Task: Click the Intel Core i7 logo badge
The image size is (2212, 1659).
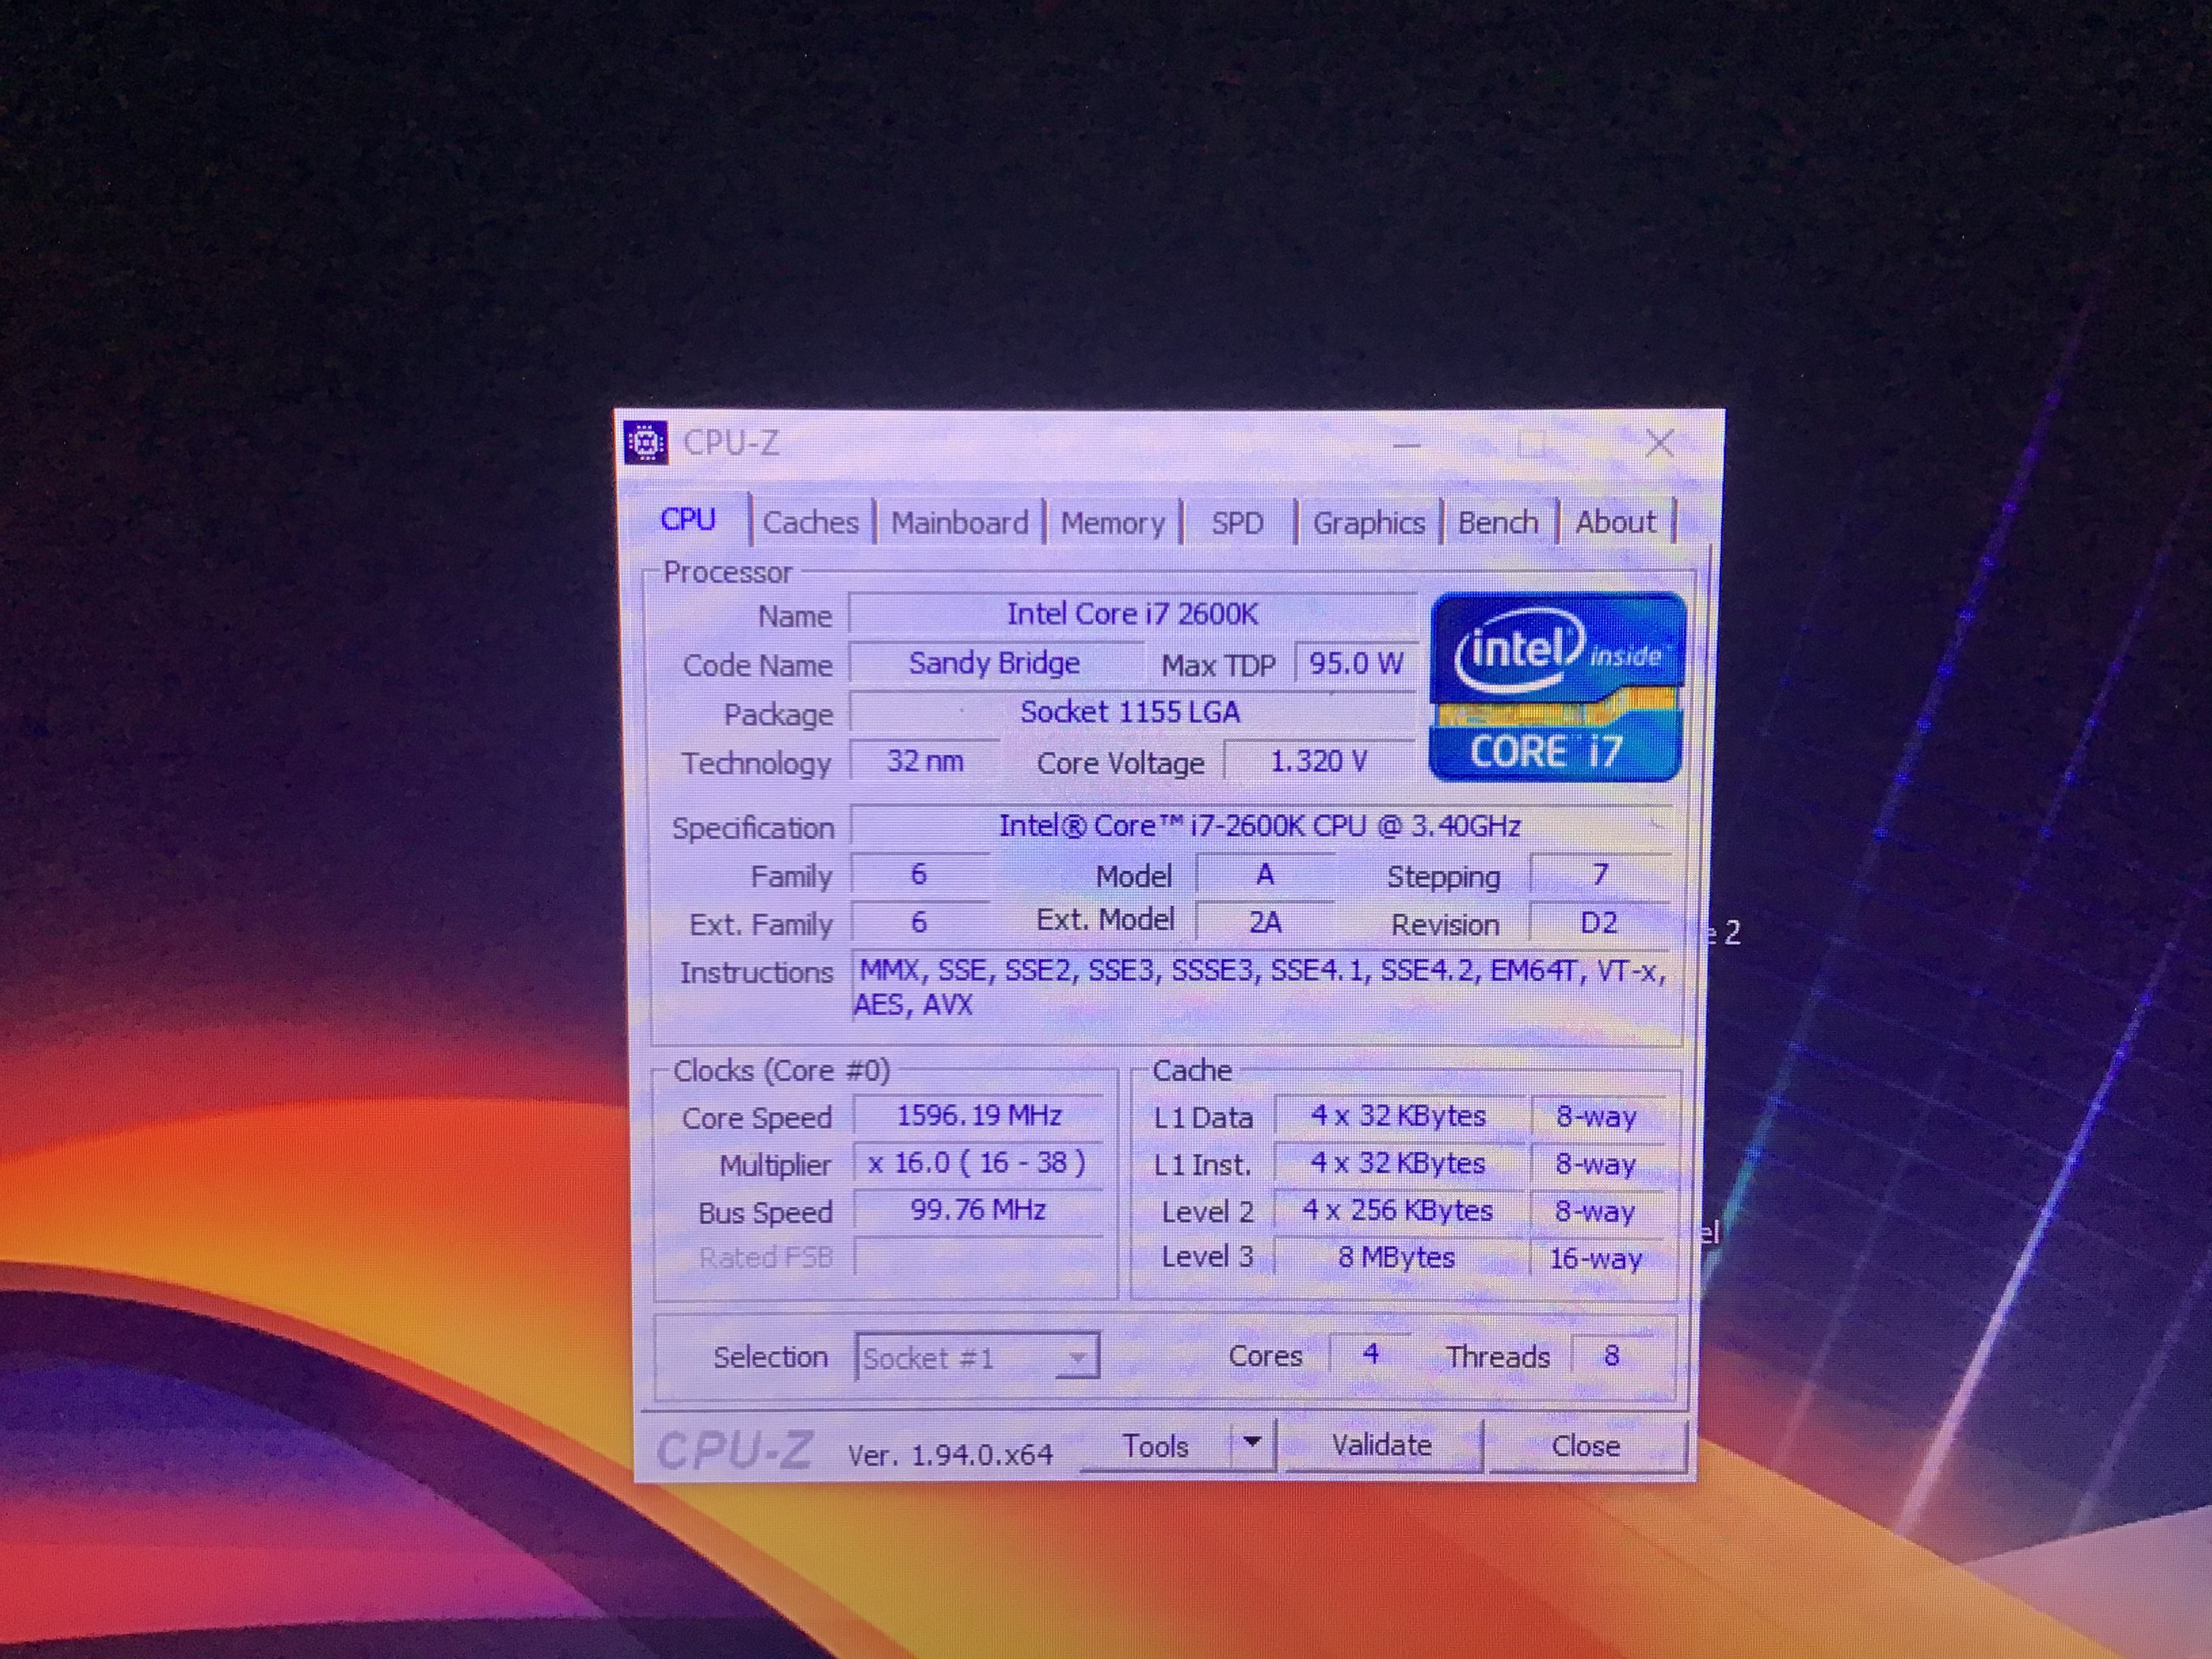Action: (x=1557, y=686)
